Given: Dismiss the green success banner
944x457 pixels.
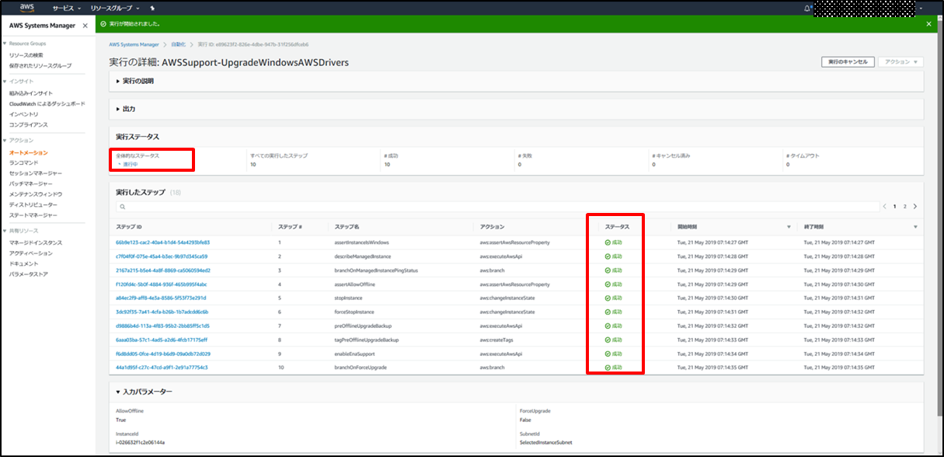Looking at the screenshot, I should point(928,24).
